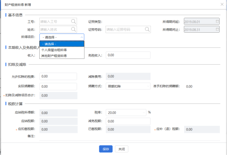Click the 准予扣除的捐赠额 value
This screenshot has height=155, width=227.
tap(189, 87)
